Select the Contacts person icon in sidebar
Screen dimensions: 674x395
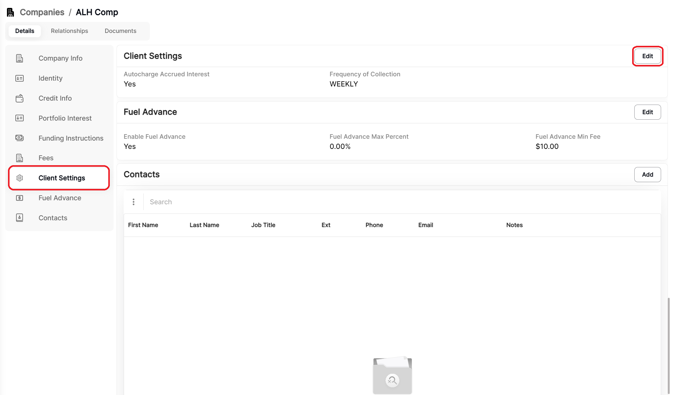[x=19, y=217]
